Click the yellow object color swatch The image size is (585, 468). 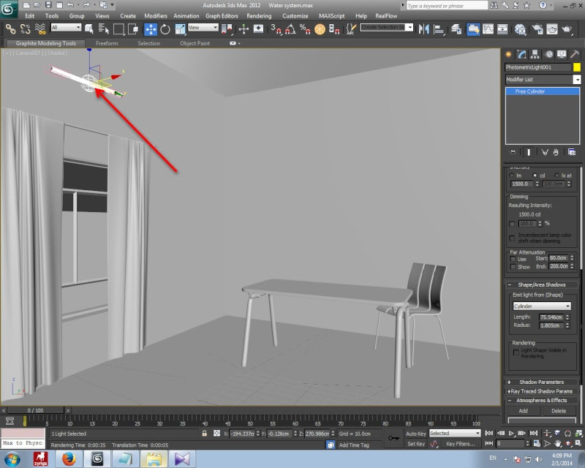pyautogui.click(x=577, y=67)
